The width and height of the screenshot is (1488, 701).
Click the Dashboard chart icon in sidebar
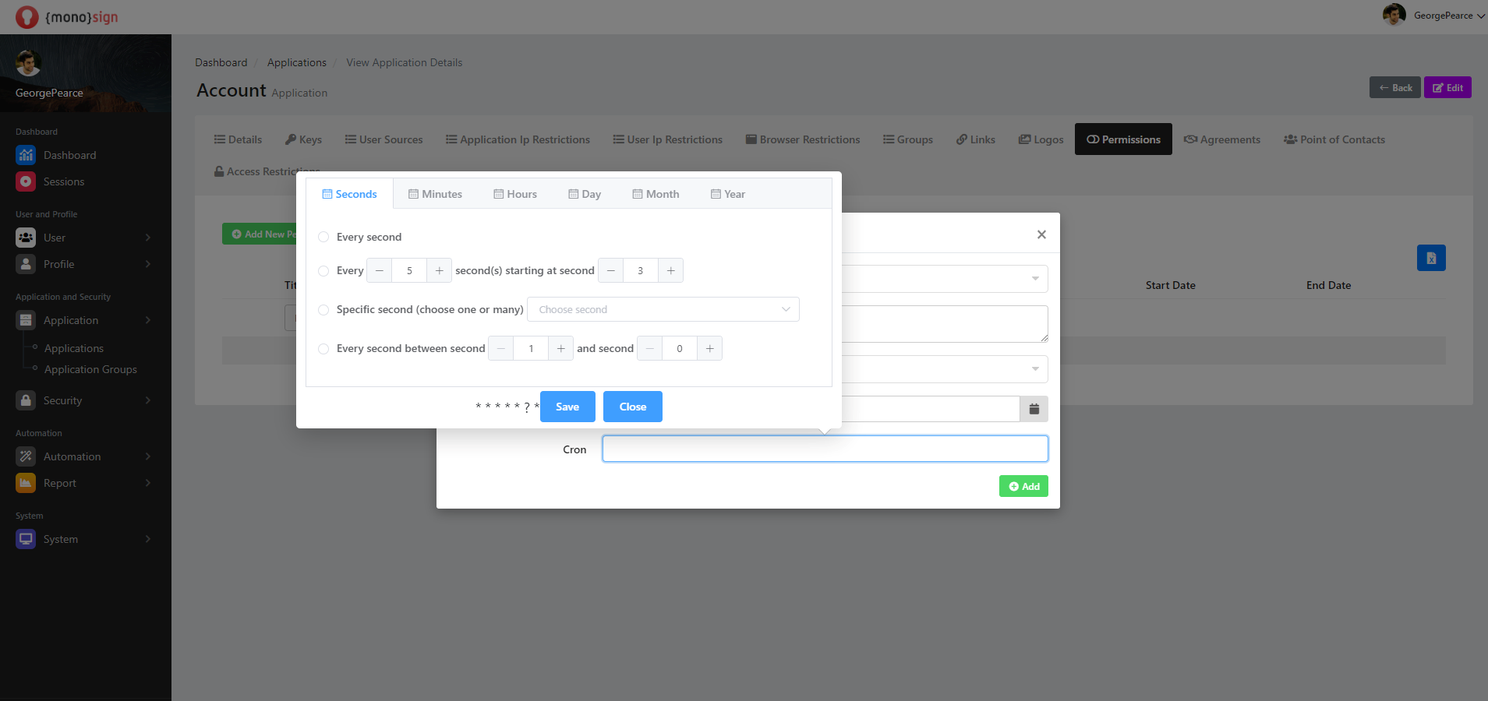click(x=26, y=155)
